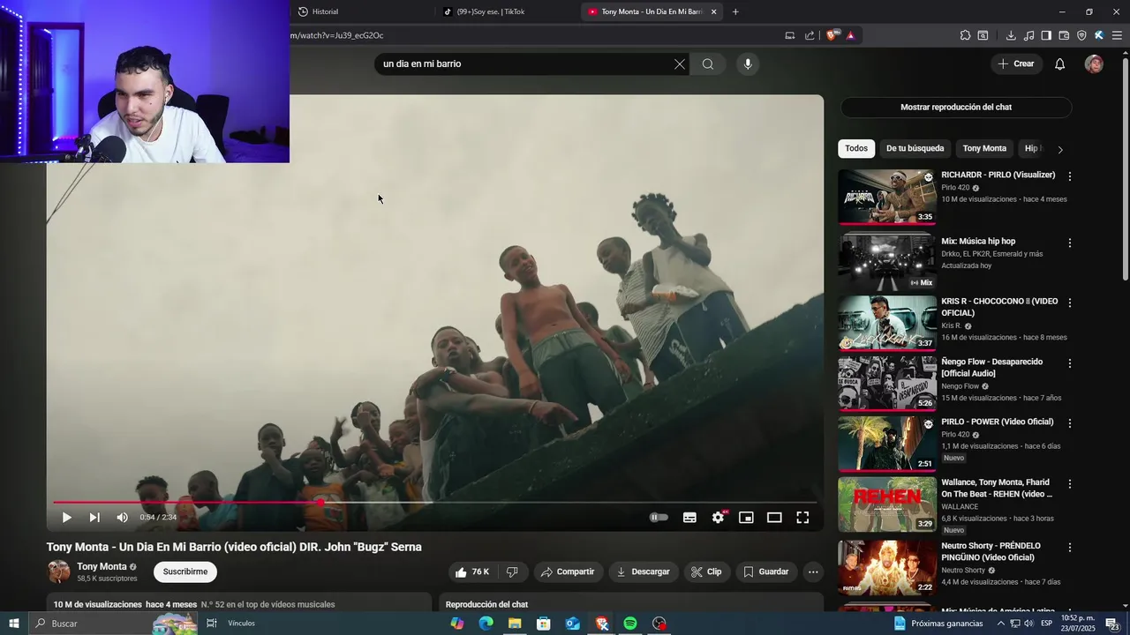Skip to the next video
This screenshot has width=1130, height=635.
pos(94,518)
